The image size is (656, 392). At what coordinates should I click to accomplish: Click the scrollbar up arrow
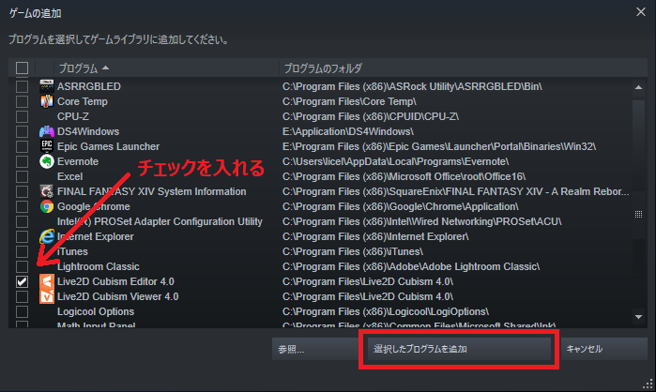point(638,87)
